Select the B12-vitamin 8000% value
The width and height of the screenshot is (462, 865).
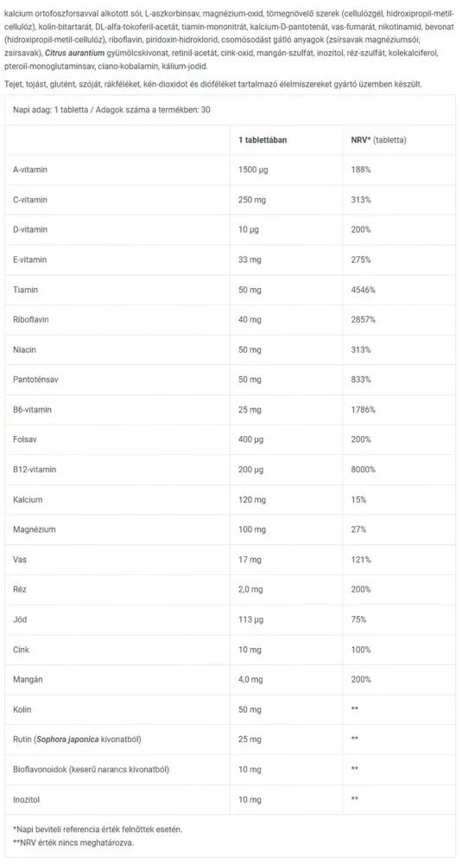(x=363, y=470)
